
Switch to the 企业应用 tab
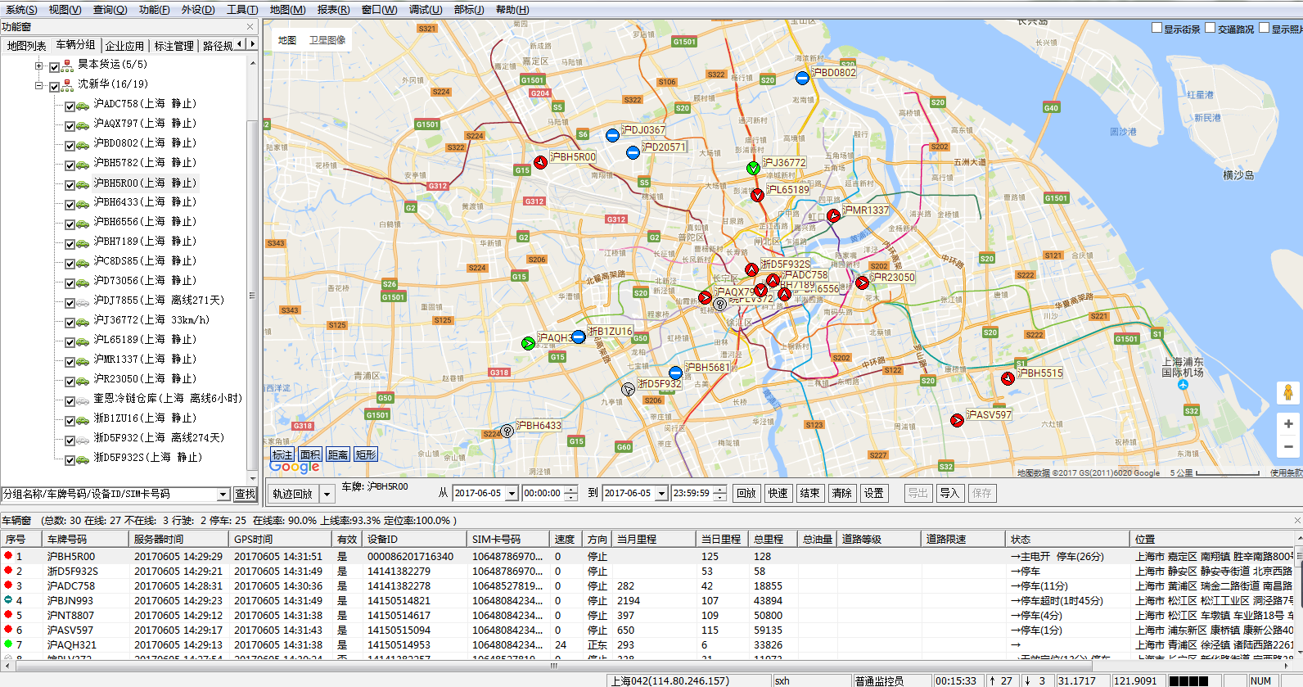tap(124, 46)
